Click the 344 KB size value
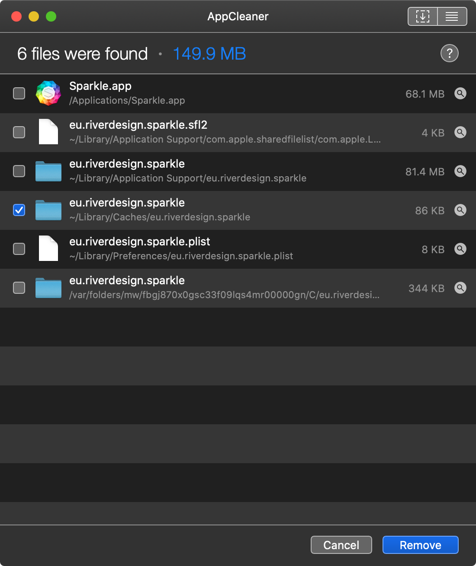Viewport: 476px width, 566px height. click(x=427, y=288)
